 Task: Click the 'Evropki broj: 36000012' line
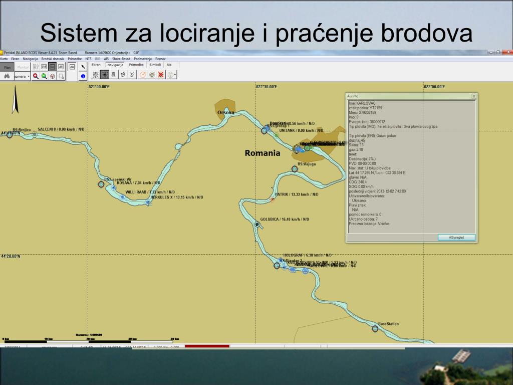[x=367, y=121]
